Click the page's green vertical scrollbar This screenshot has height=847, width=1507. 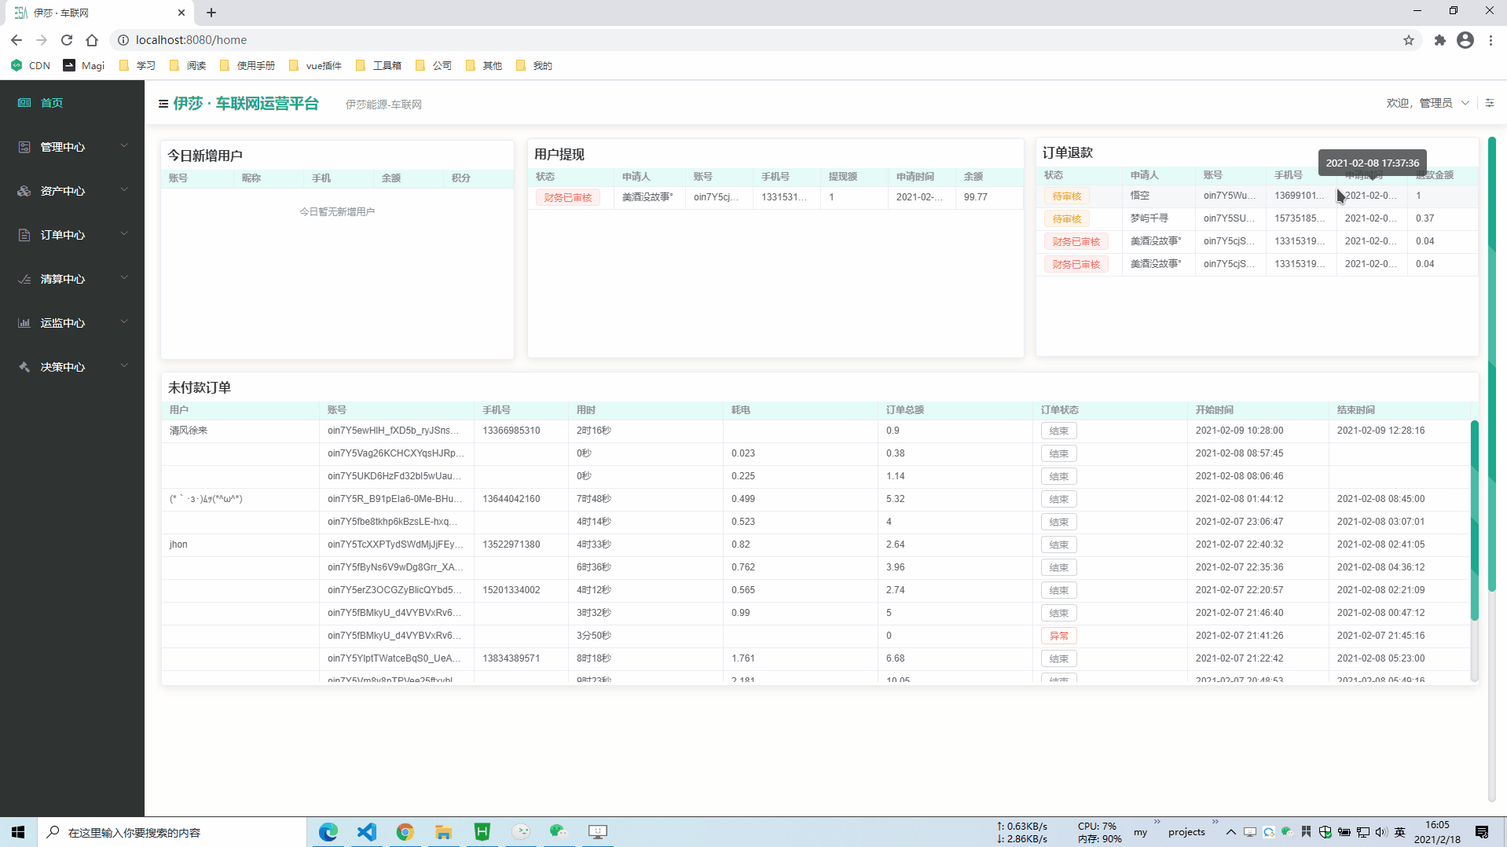pyautogui.click(x=1491, y=364)
